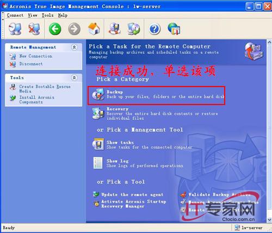Click Update the remote agent link

[x=132, y=194]
